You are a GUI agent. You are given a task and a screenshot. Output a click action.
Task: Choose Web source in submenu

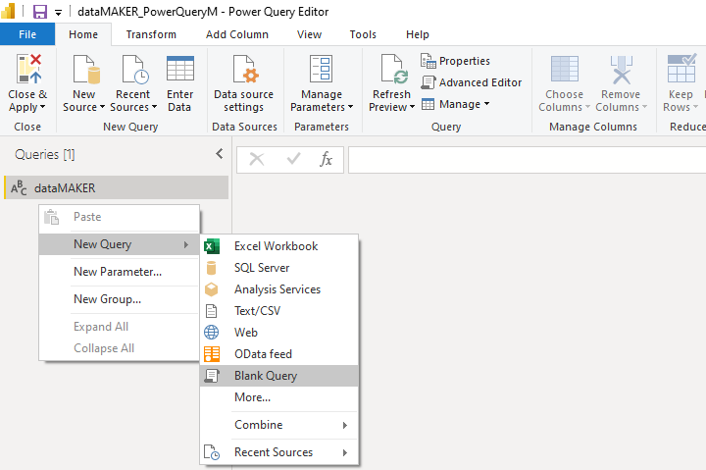click(279, 333)
